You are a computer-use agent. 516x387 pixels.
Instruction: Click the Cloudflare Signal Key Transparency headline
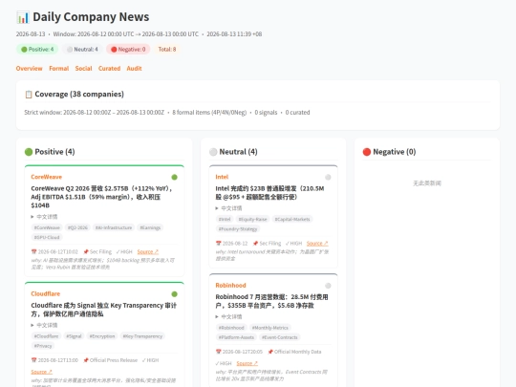tap(103, 310)
